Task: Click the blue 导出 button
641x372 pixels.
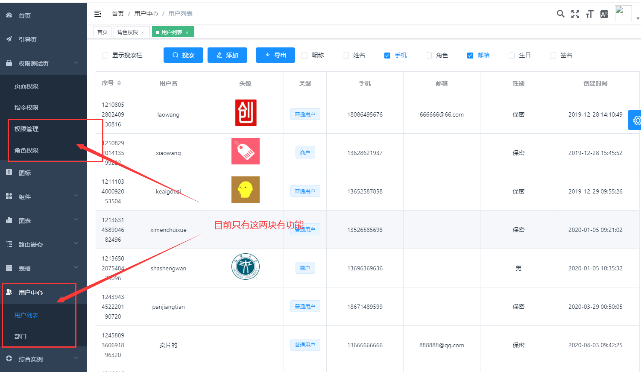Action: pos(275,55)
